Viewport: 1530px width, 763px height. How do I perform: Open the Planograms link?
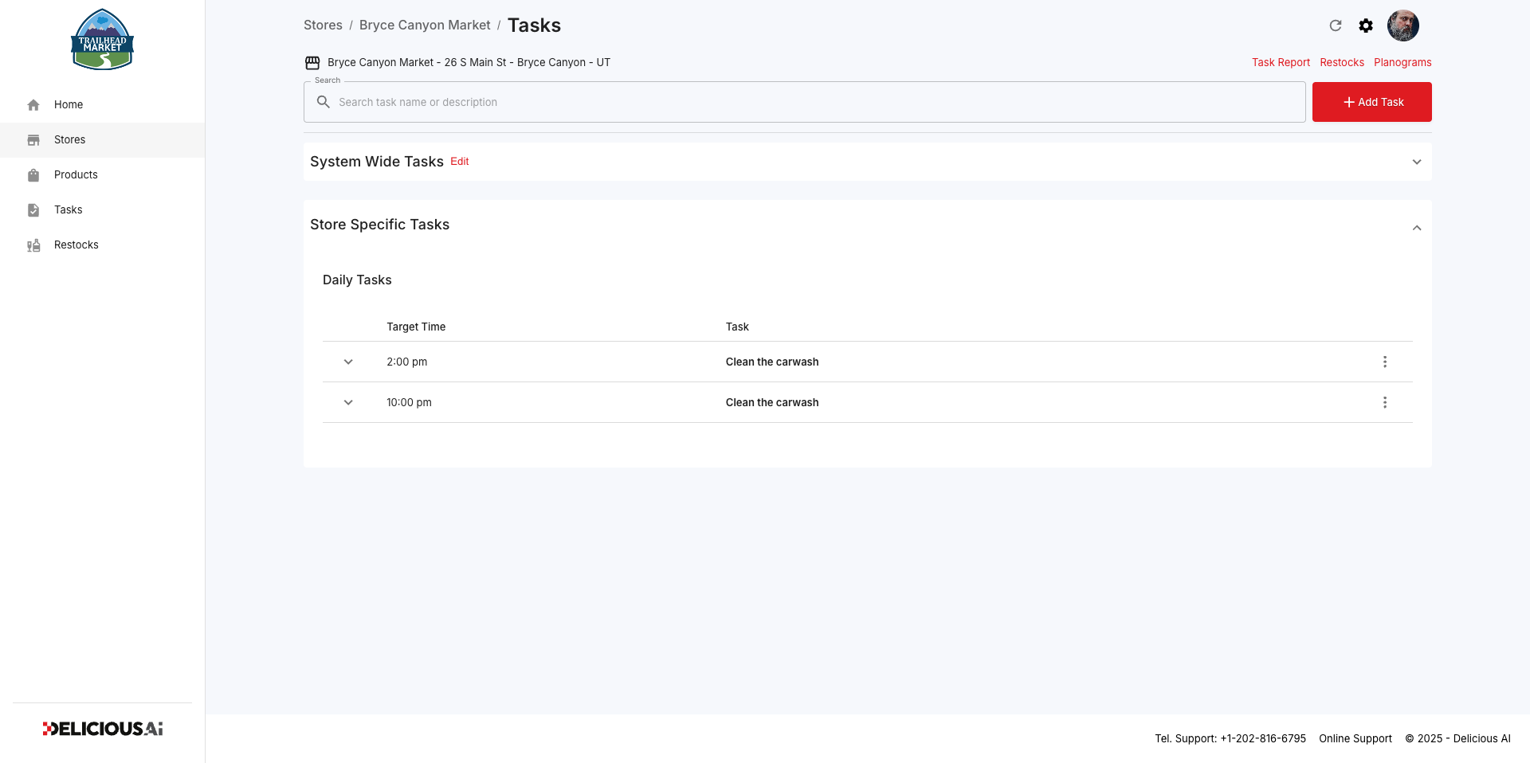coord(1402,62)
